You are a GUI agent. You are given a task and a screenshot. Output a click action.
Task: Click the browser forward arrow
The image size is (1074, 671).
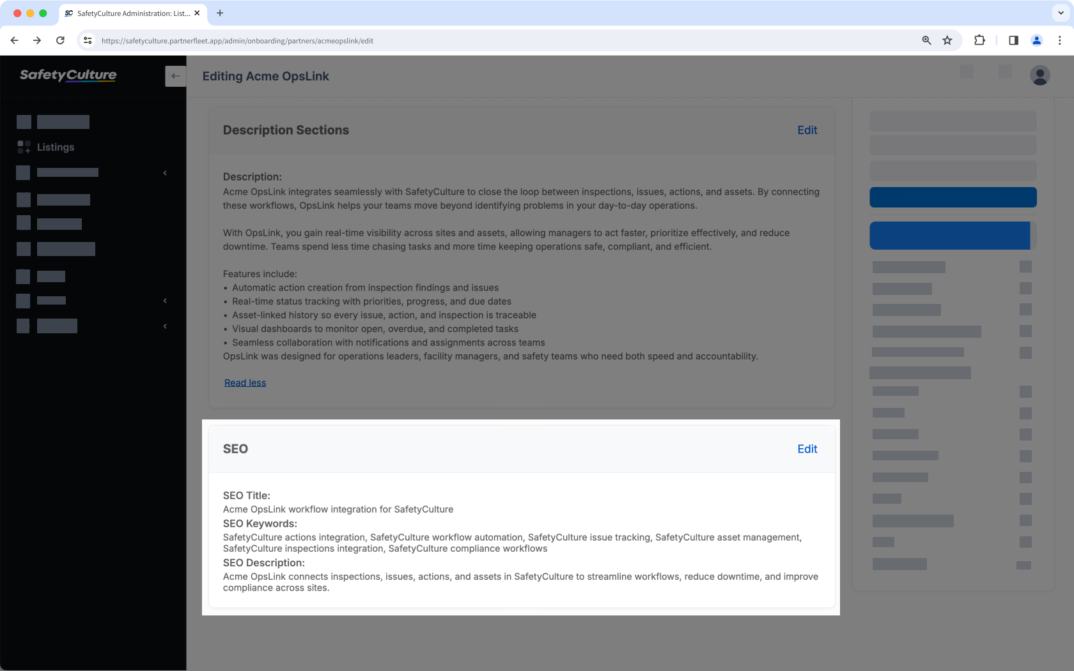pos(37,40)
